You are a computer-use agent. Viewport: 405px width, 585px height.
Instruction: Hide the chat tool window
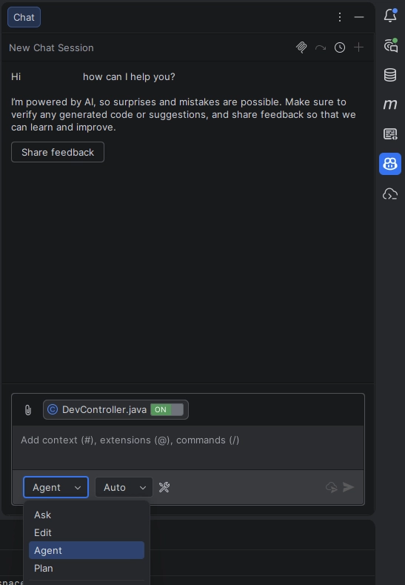[x=359, y=17]
